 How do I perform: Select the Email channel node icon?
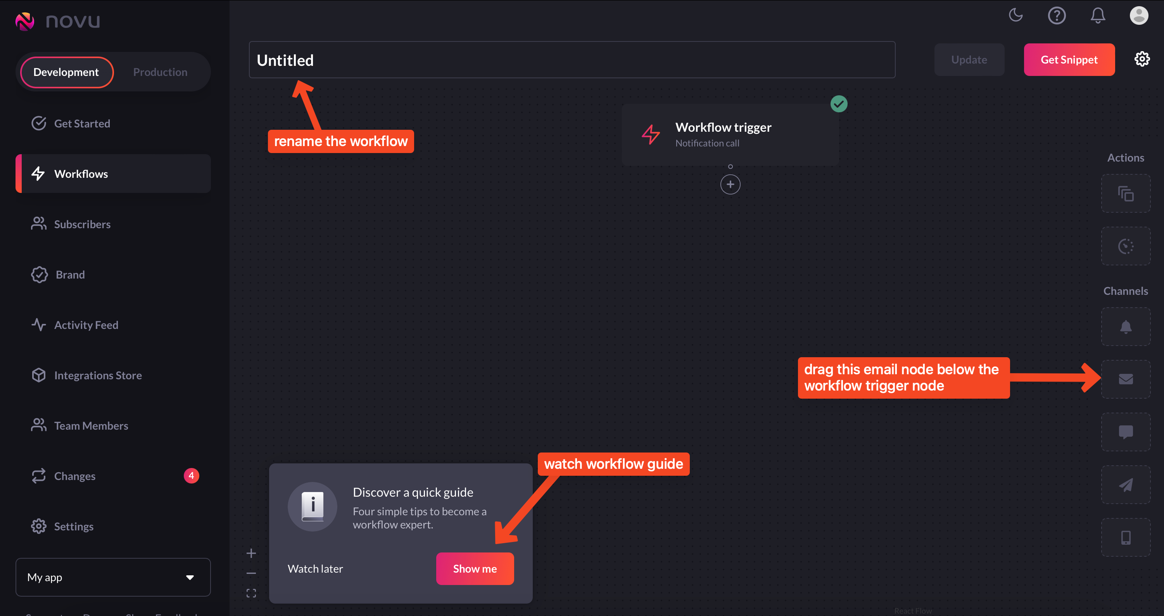coord(1125,379)
